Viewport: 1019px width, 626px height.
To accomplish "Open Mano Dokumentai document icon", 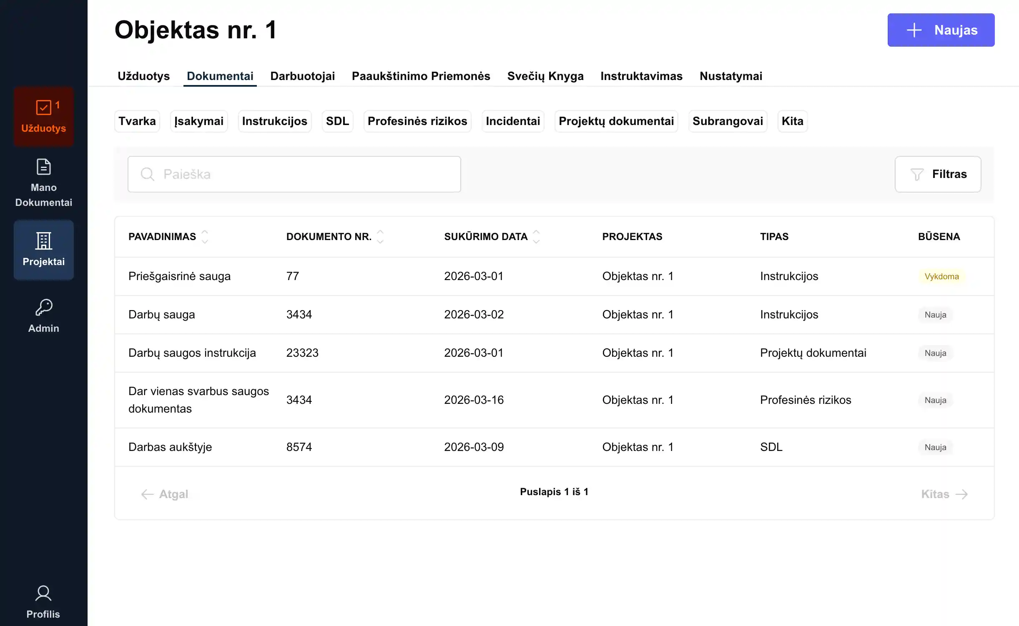I will [44, 167].
